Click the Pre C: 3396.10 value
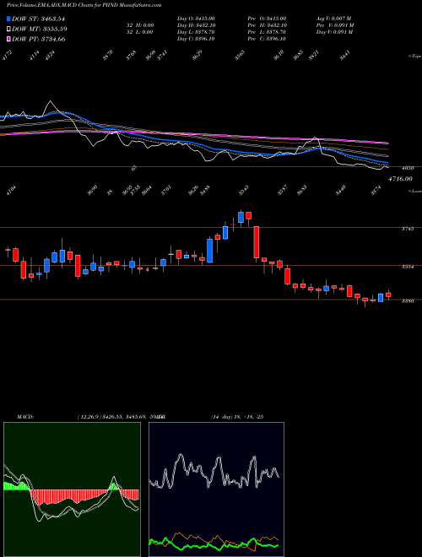This screenshot has width=422, height=557. [x=267, y=39]
